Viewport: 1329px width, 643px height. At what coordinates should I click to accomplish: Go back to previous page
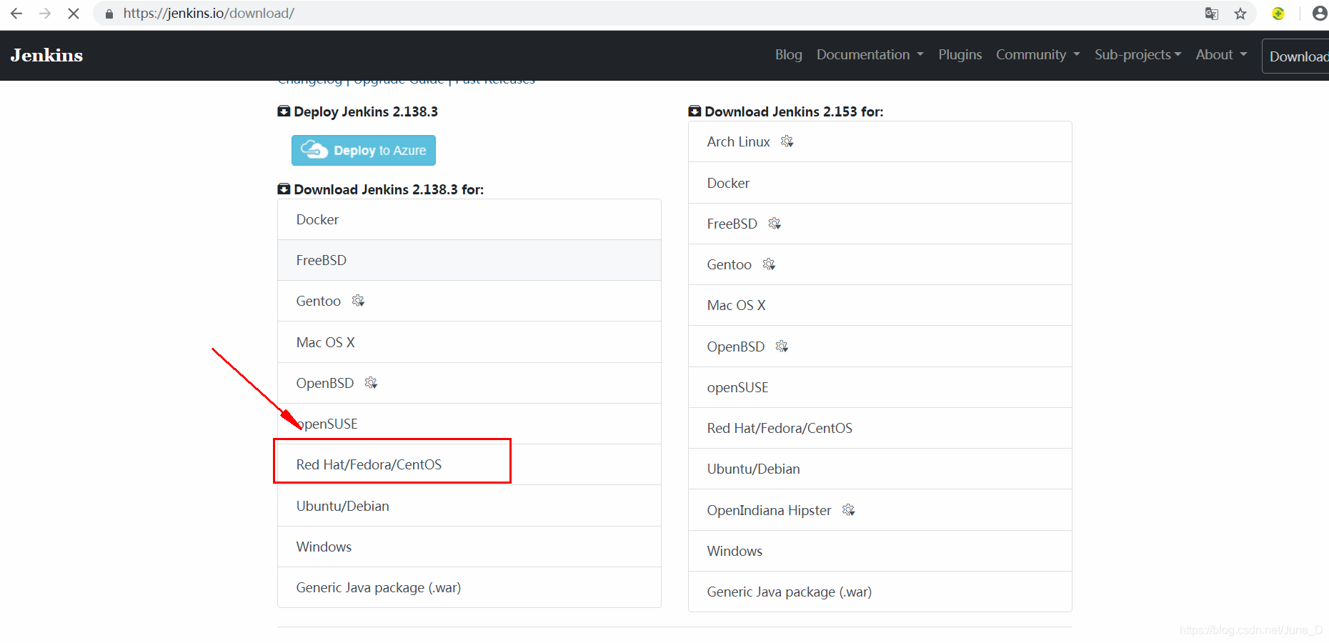coord(16,14)
